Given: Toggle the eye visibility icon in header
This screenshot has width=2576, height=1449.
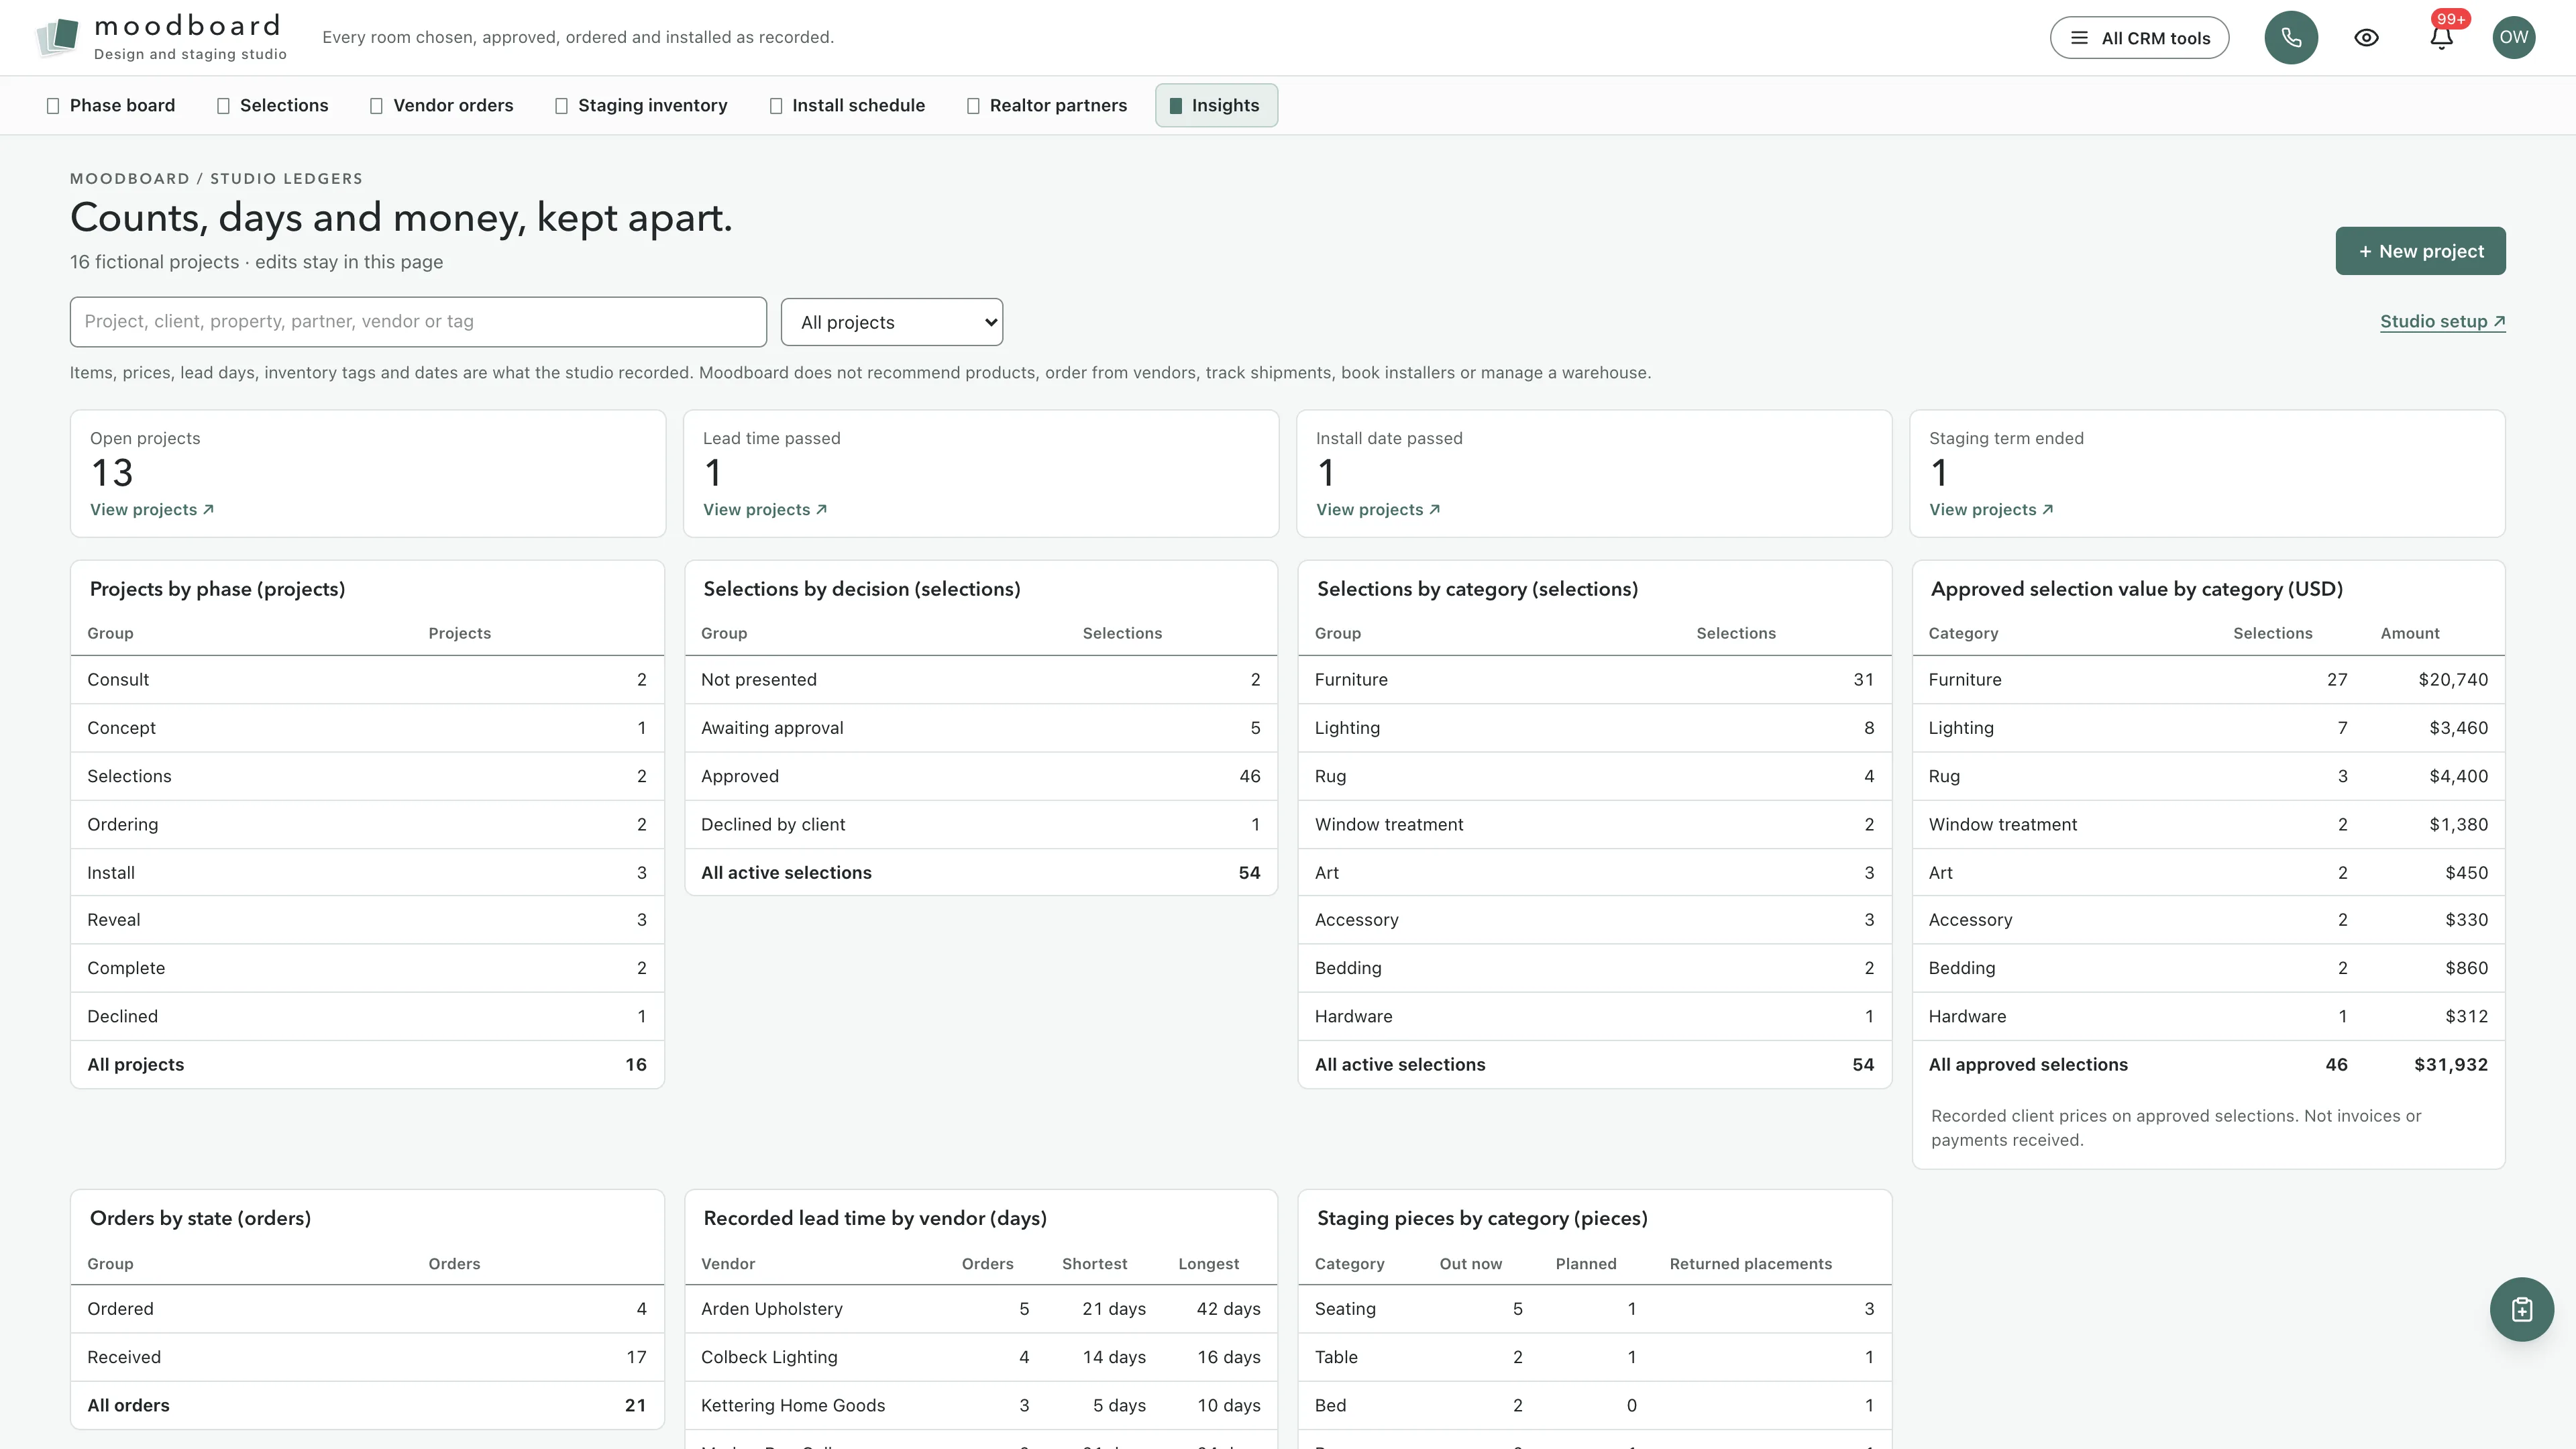Looking at the screenshot, I should 2366,38.
